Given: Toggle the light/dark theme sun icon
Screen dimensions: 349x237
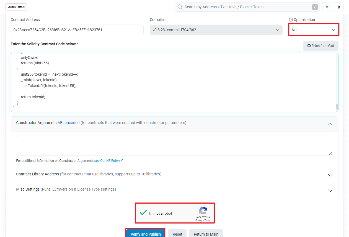Looking at the screenshot, I should [x=327, y=7].
